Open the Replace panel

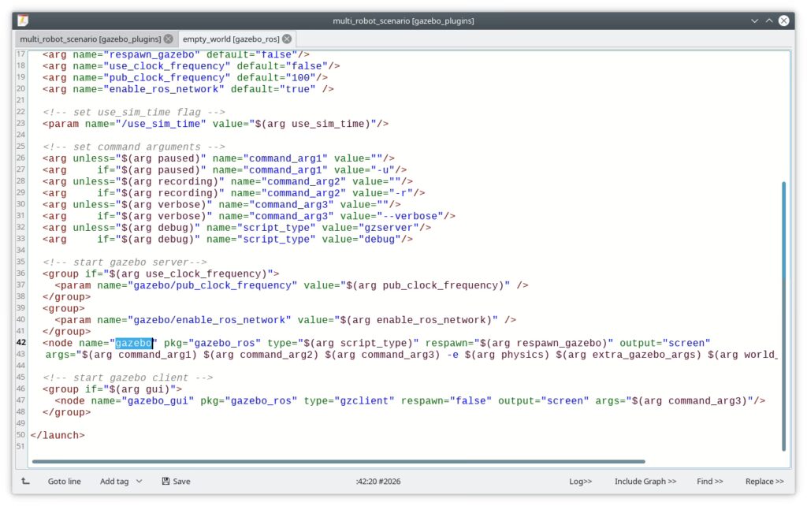764,482
